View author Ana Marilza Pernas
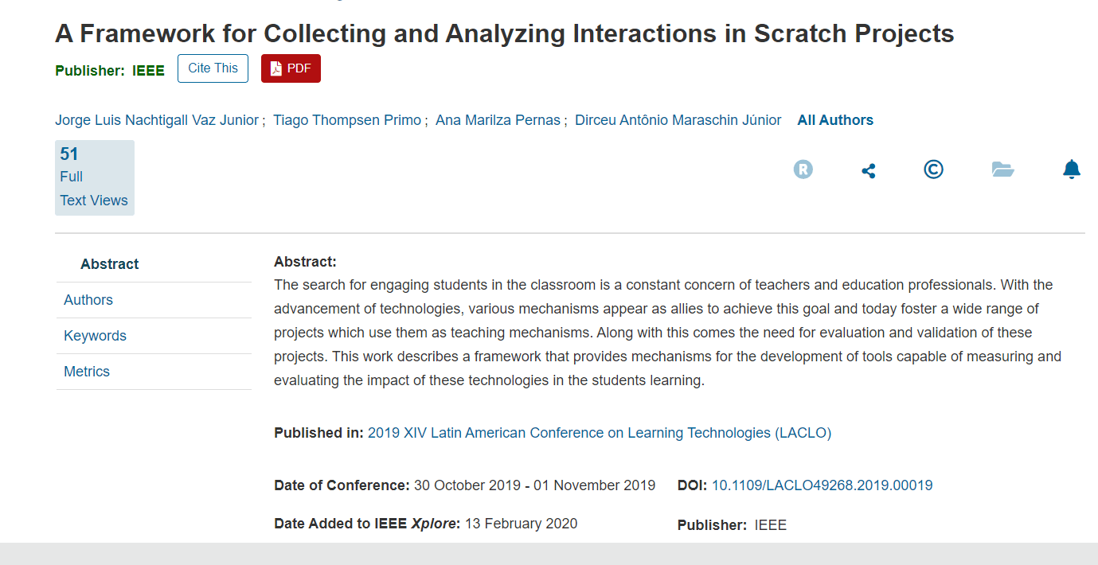Screen dimensions: 1098x565 pos(498,120)
